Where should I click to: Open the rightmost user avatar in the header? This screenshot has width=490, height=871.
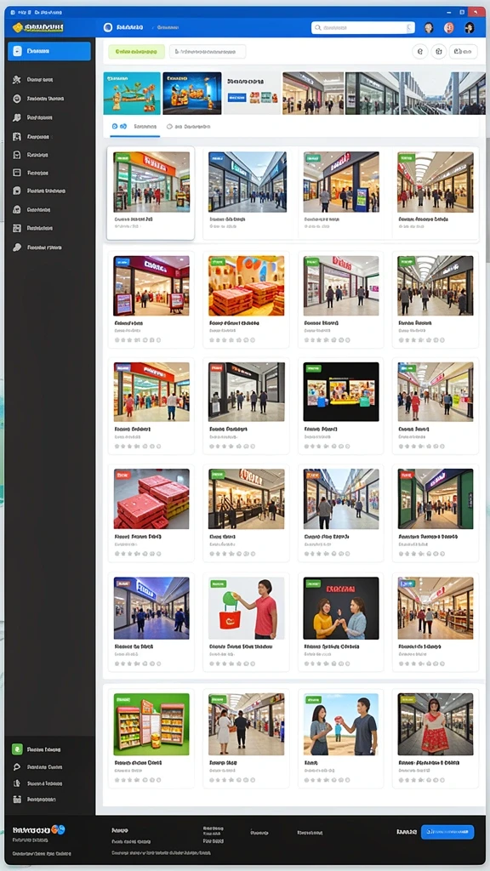pyautogui.click(x=470, y=27)
